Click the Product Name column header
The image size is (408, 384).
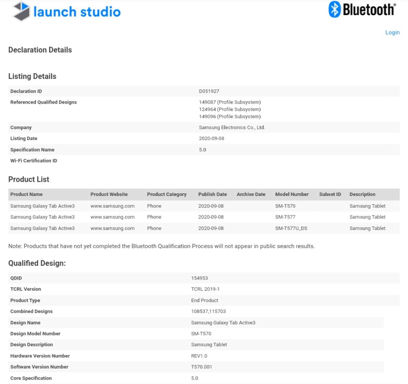(x=26, y=194)
